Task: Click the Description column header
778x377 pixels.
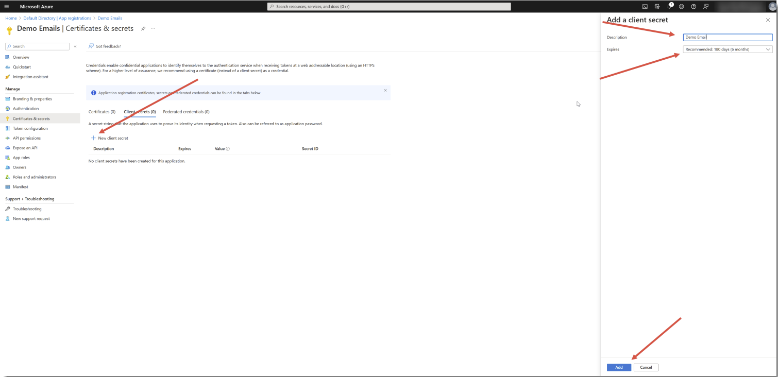Action: coord(104,149)
